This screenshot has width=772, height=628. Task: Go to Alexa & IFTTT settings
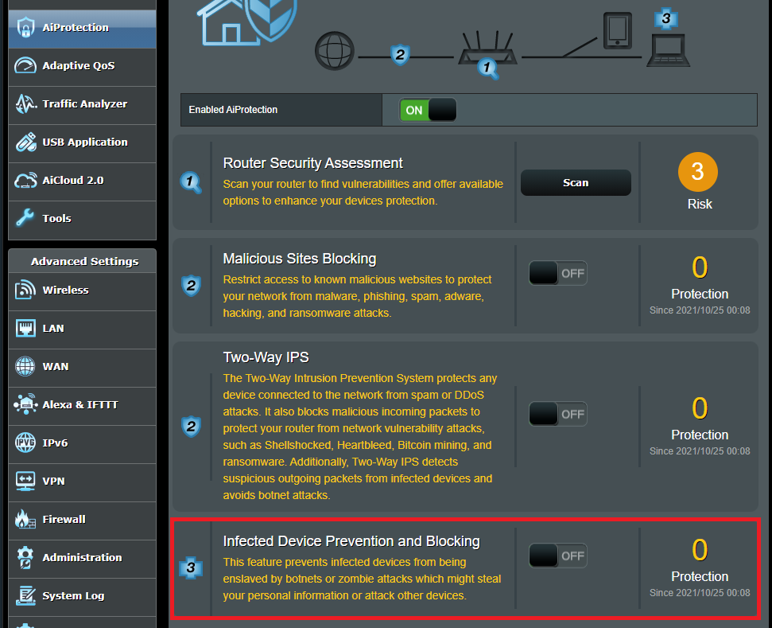[x=82, y=405]
